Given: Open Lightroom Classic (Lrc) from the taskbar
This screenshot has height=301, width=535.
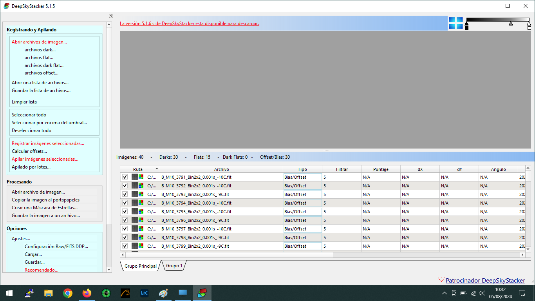Looking at the screenshot, I should pyautogui.click(x=145, y=293).
